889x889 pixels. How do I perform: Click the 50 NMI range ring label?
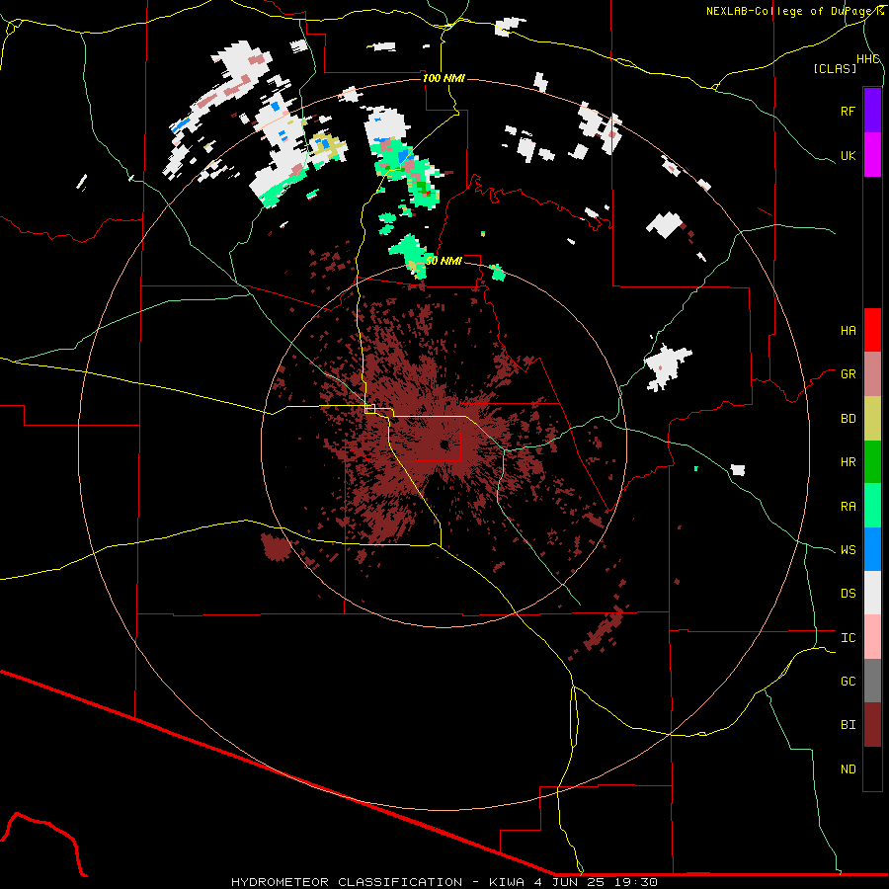tap(444, 261)
